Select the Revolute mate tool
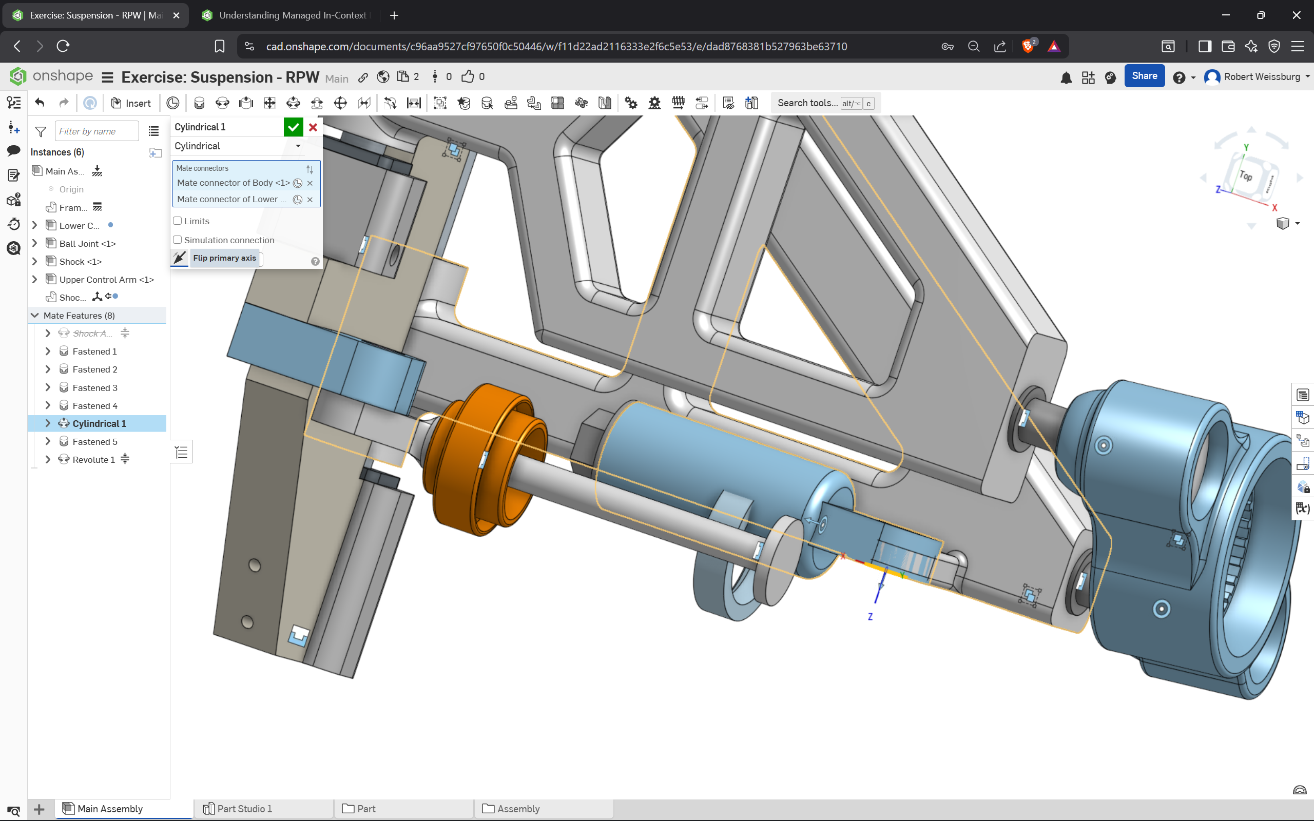The height and width of the screenshot is (821, 1314). [x=223, y=103]
